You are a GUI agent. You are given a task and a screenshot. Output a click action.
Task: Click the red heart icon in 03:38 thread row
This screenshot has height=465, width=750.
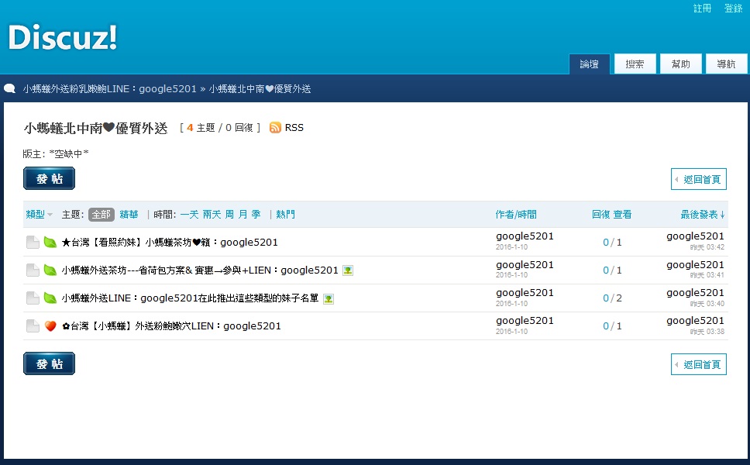tap(50, 325)
